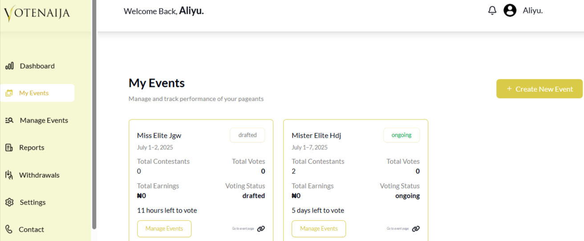The height and width of the screenshot is (241, 584).
Task: Click the Manage Events search icon
Action: click(x=9, y=120)
